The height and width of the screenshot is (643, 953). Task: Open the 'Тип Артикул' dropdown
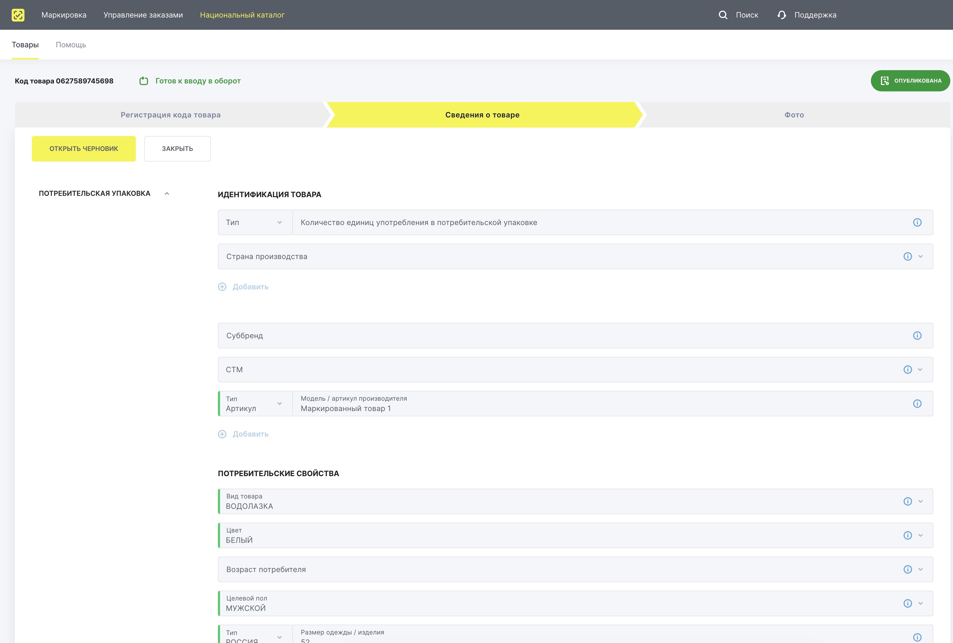pyautogui.click(x=255, y=404)
